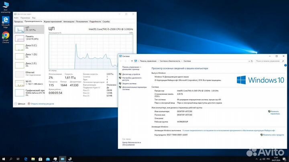Switch to the Службы tab
Screen dimensions: 289x162
(x=106, y=22)
